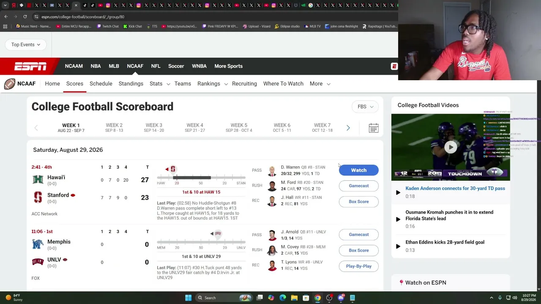Expand the Top Events dropdown
Image resolution: width=541 pixels, height=304 pixels.
coord(26,44)
